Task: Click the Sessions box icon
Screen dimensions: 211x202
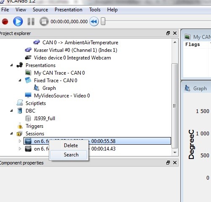Action: 19,134
